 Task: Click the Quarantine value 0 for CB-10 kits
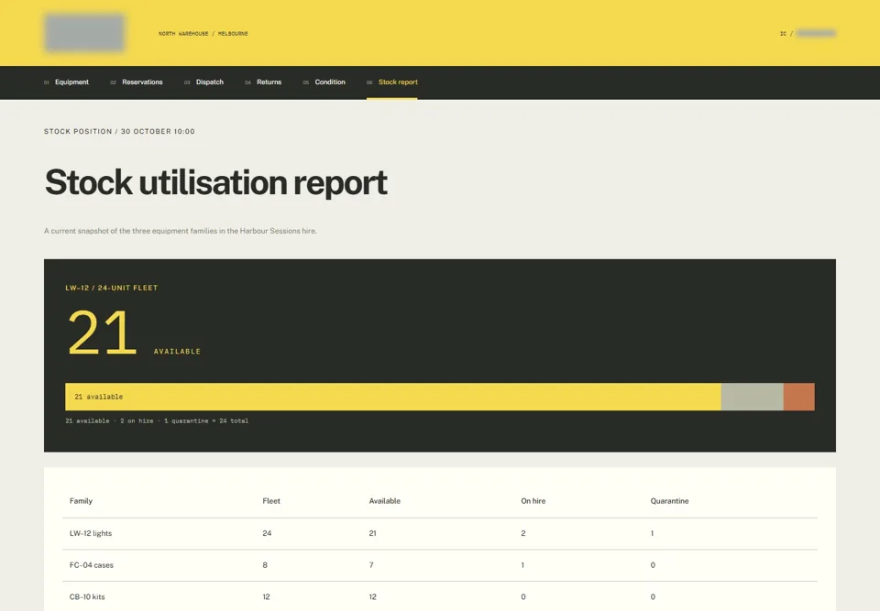pyautogui.click(x=653, y=597)
